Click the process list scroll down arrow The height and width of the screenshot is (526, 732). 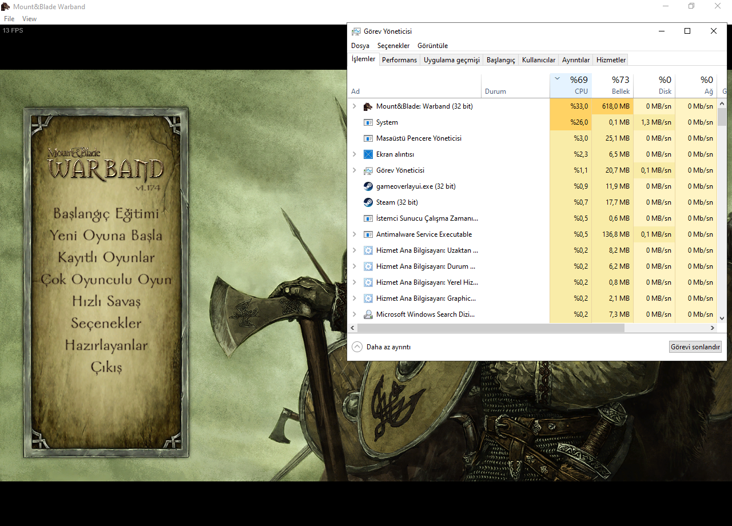[722, 318]
